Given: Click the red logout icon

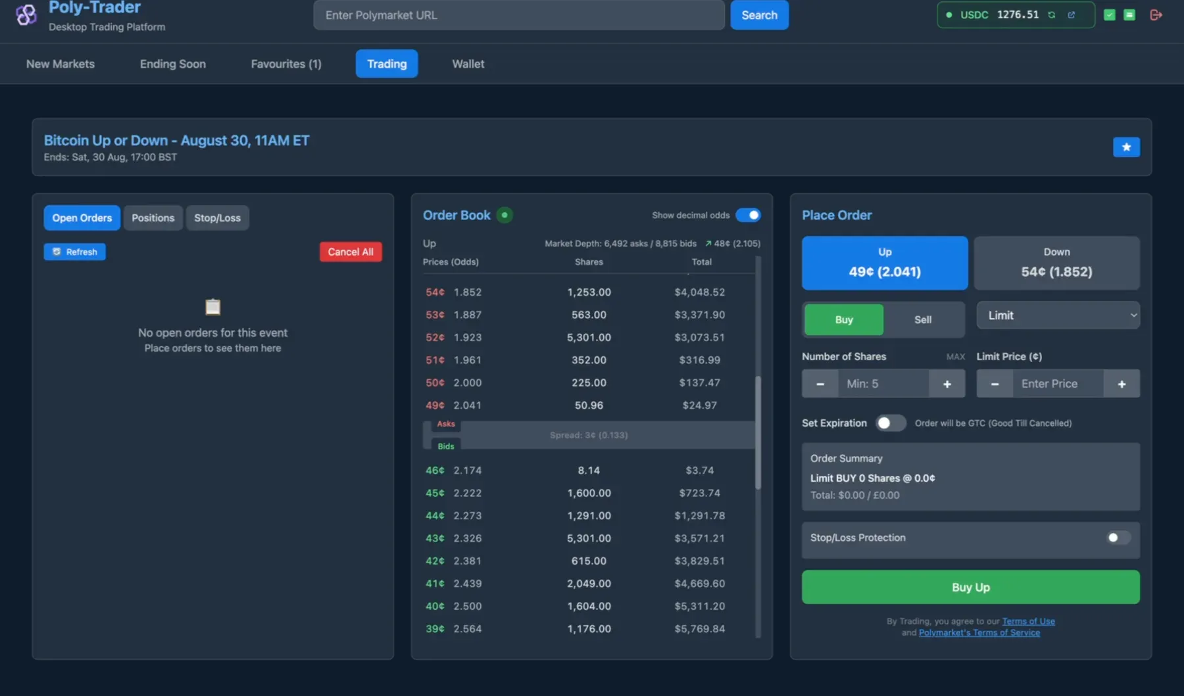Looking at the screenshot, I should (x=1156, y=14).
